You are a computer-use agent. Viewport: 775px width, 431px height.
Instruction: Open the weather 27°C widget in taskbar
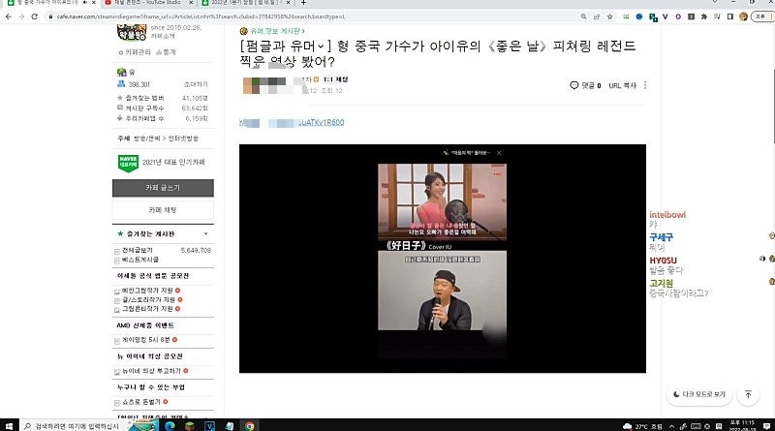(642, 426)
